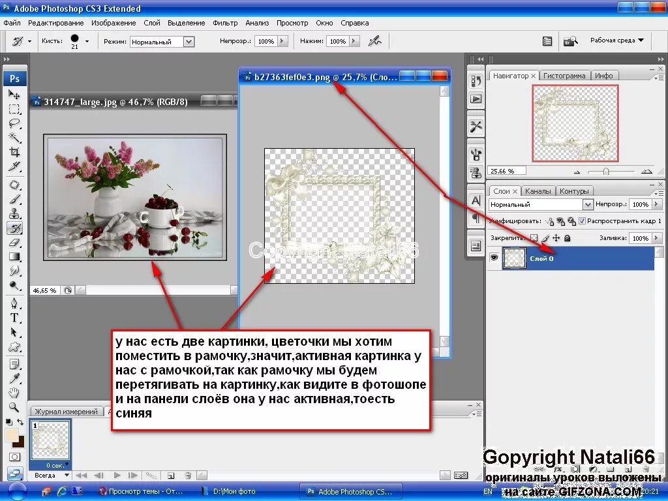
Task: Select the Move tool
Action: [x=14, y=95]
